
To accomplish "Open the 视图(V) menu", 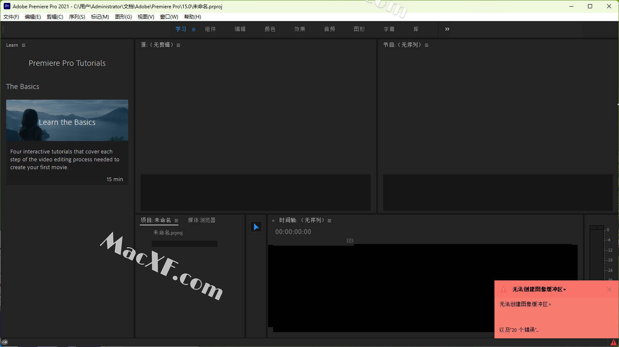I will coord(146,17).
